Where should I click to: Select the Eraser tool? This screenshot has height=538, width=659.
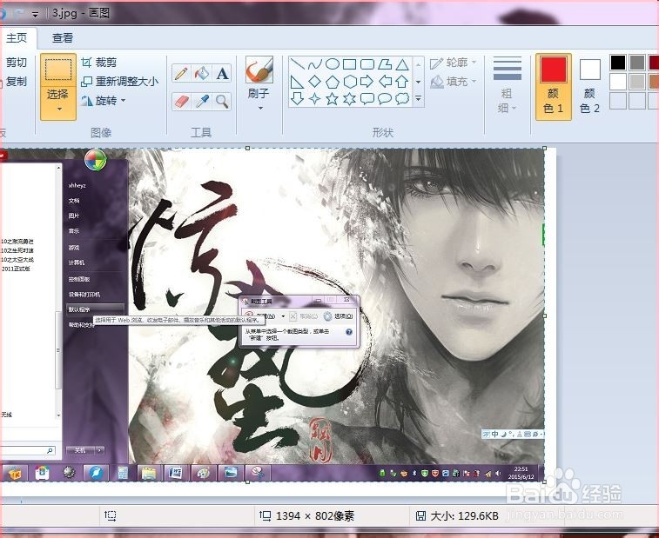(x=181, y=102)
